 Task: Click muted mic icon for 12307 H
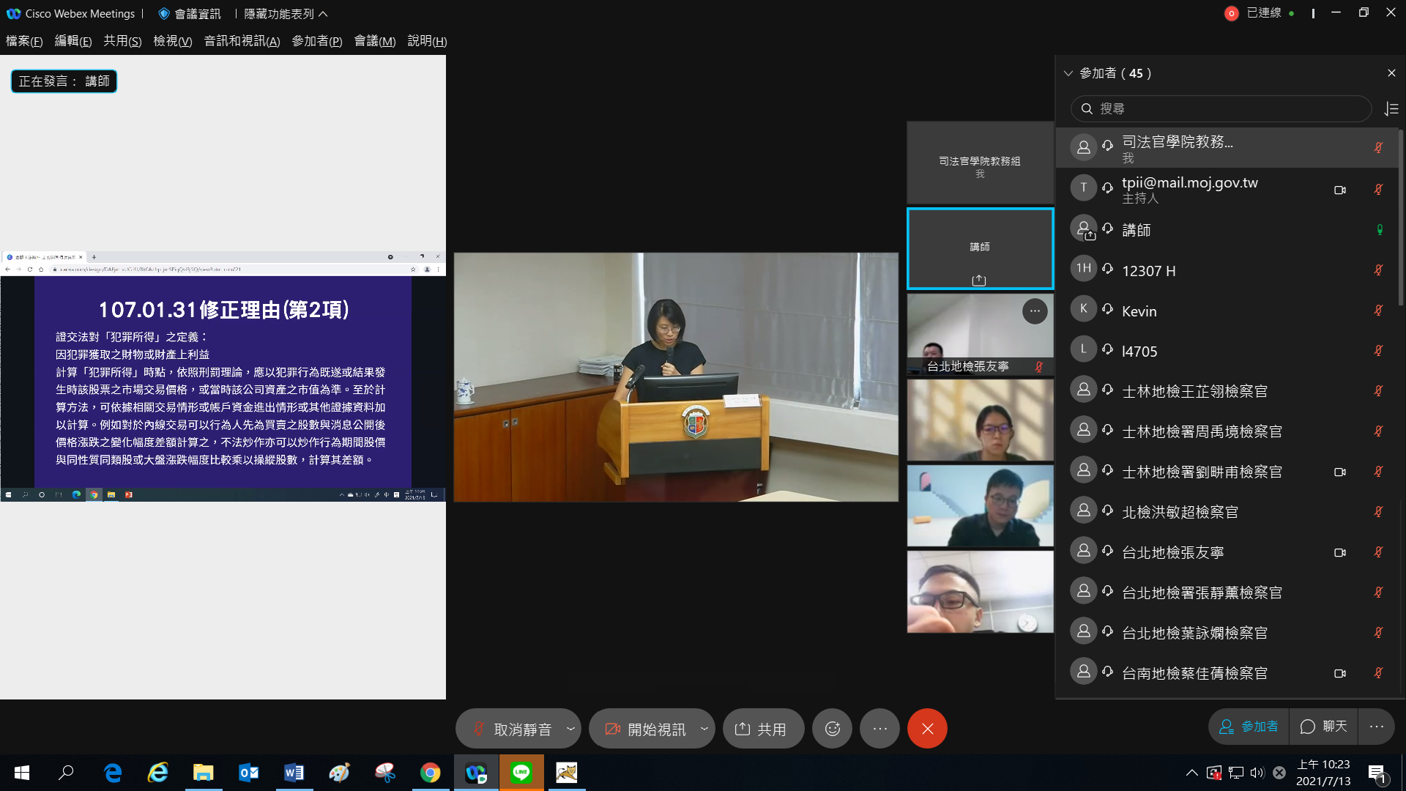pyautogui.click(x=1378, y=270)
